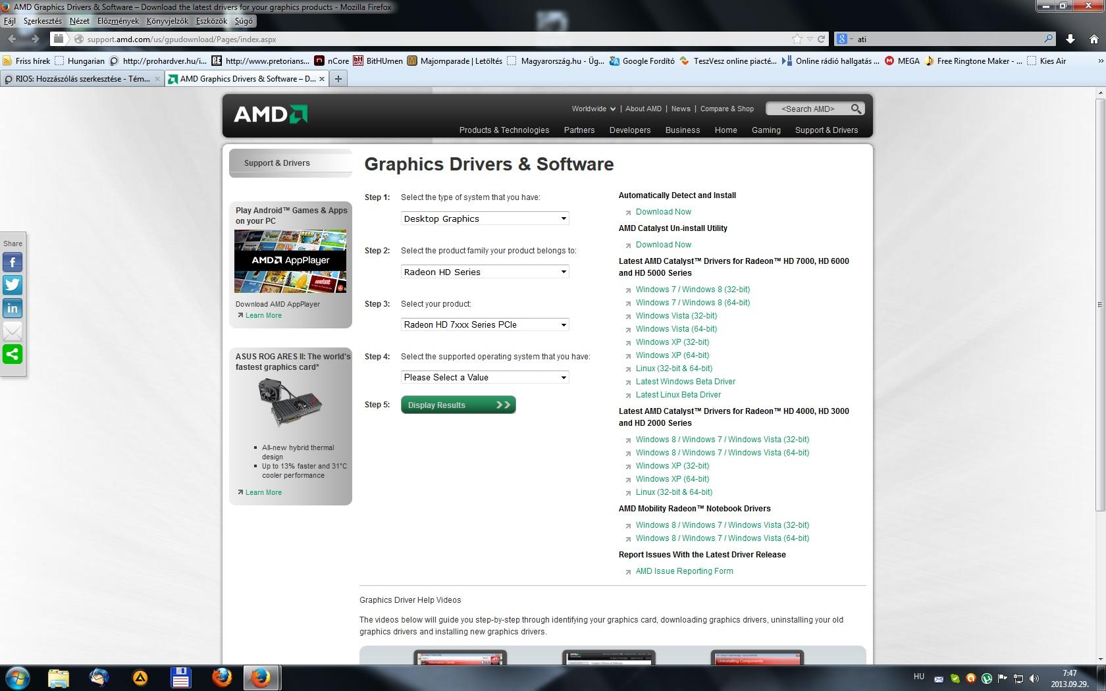
Task: Click Learn More under ASUS ROG ARES II
Action: [263, 492]
